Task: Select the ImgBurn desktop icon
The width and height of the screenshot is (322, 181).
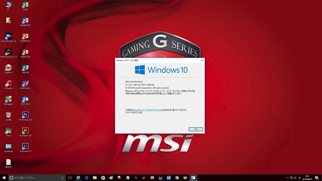Action: (x=8, y=69)
